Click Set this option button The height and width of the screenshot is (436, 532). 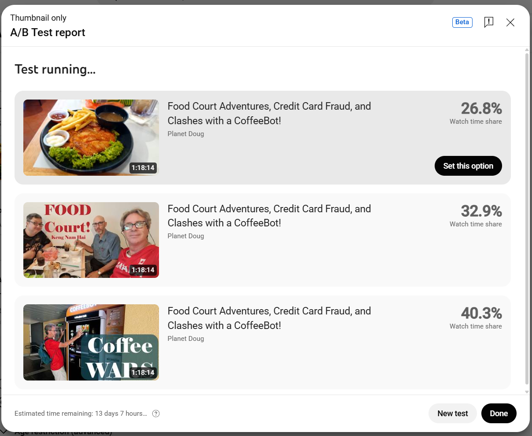468,166
